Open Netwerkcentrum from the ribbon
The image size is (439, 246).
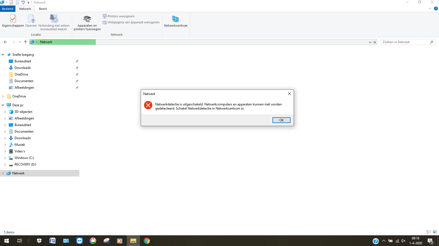coord(176,21)
